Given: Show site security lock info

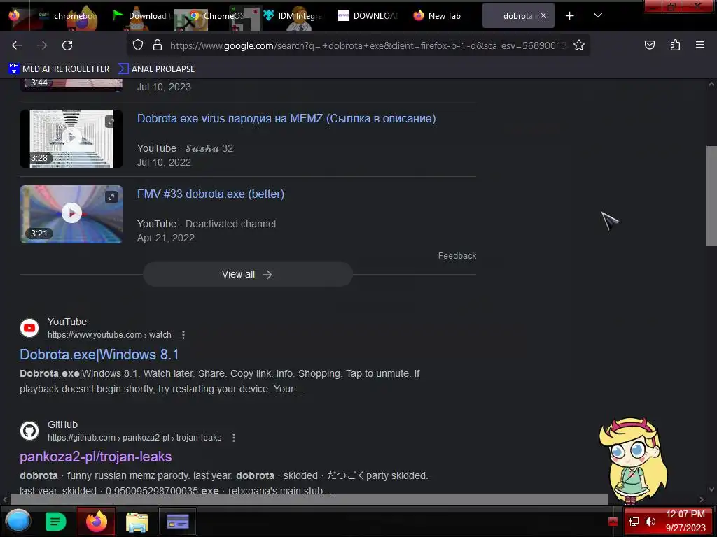Looking at the screenshot, I should pos(158,45).
